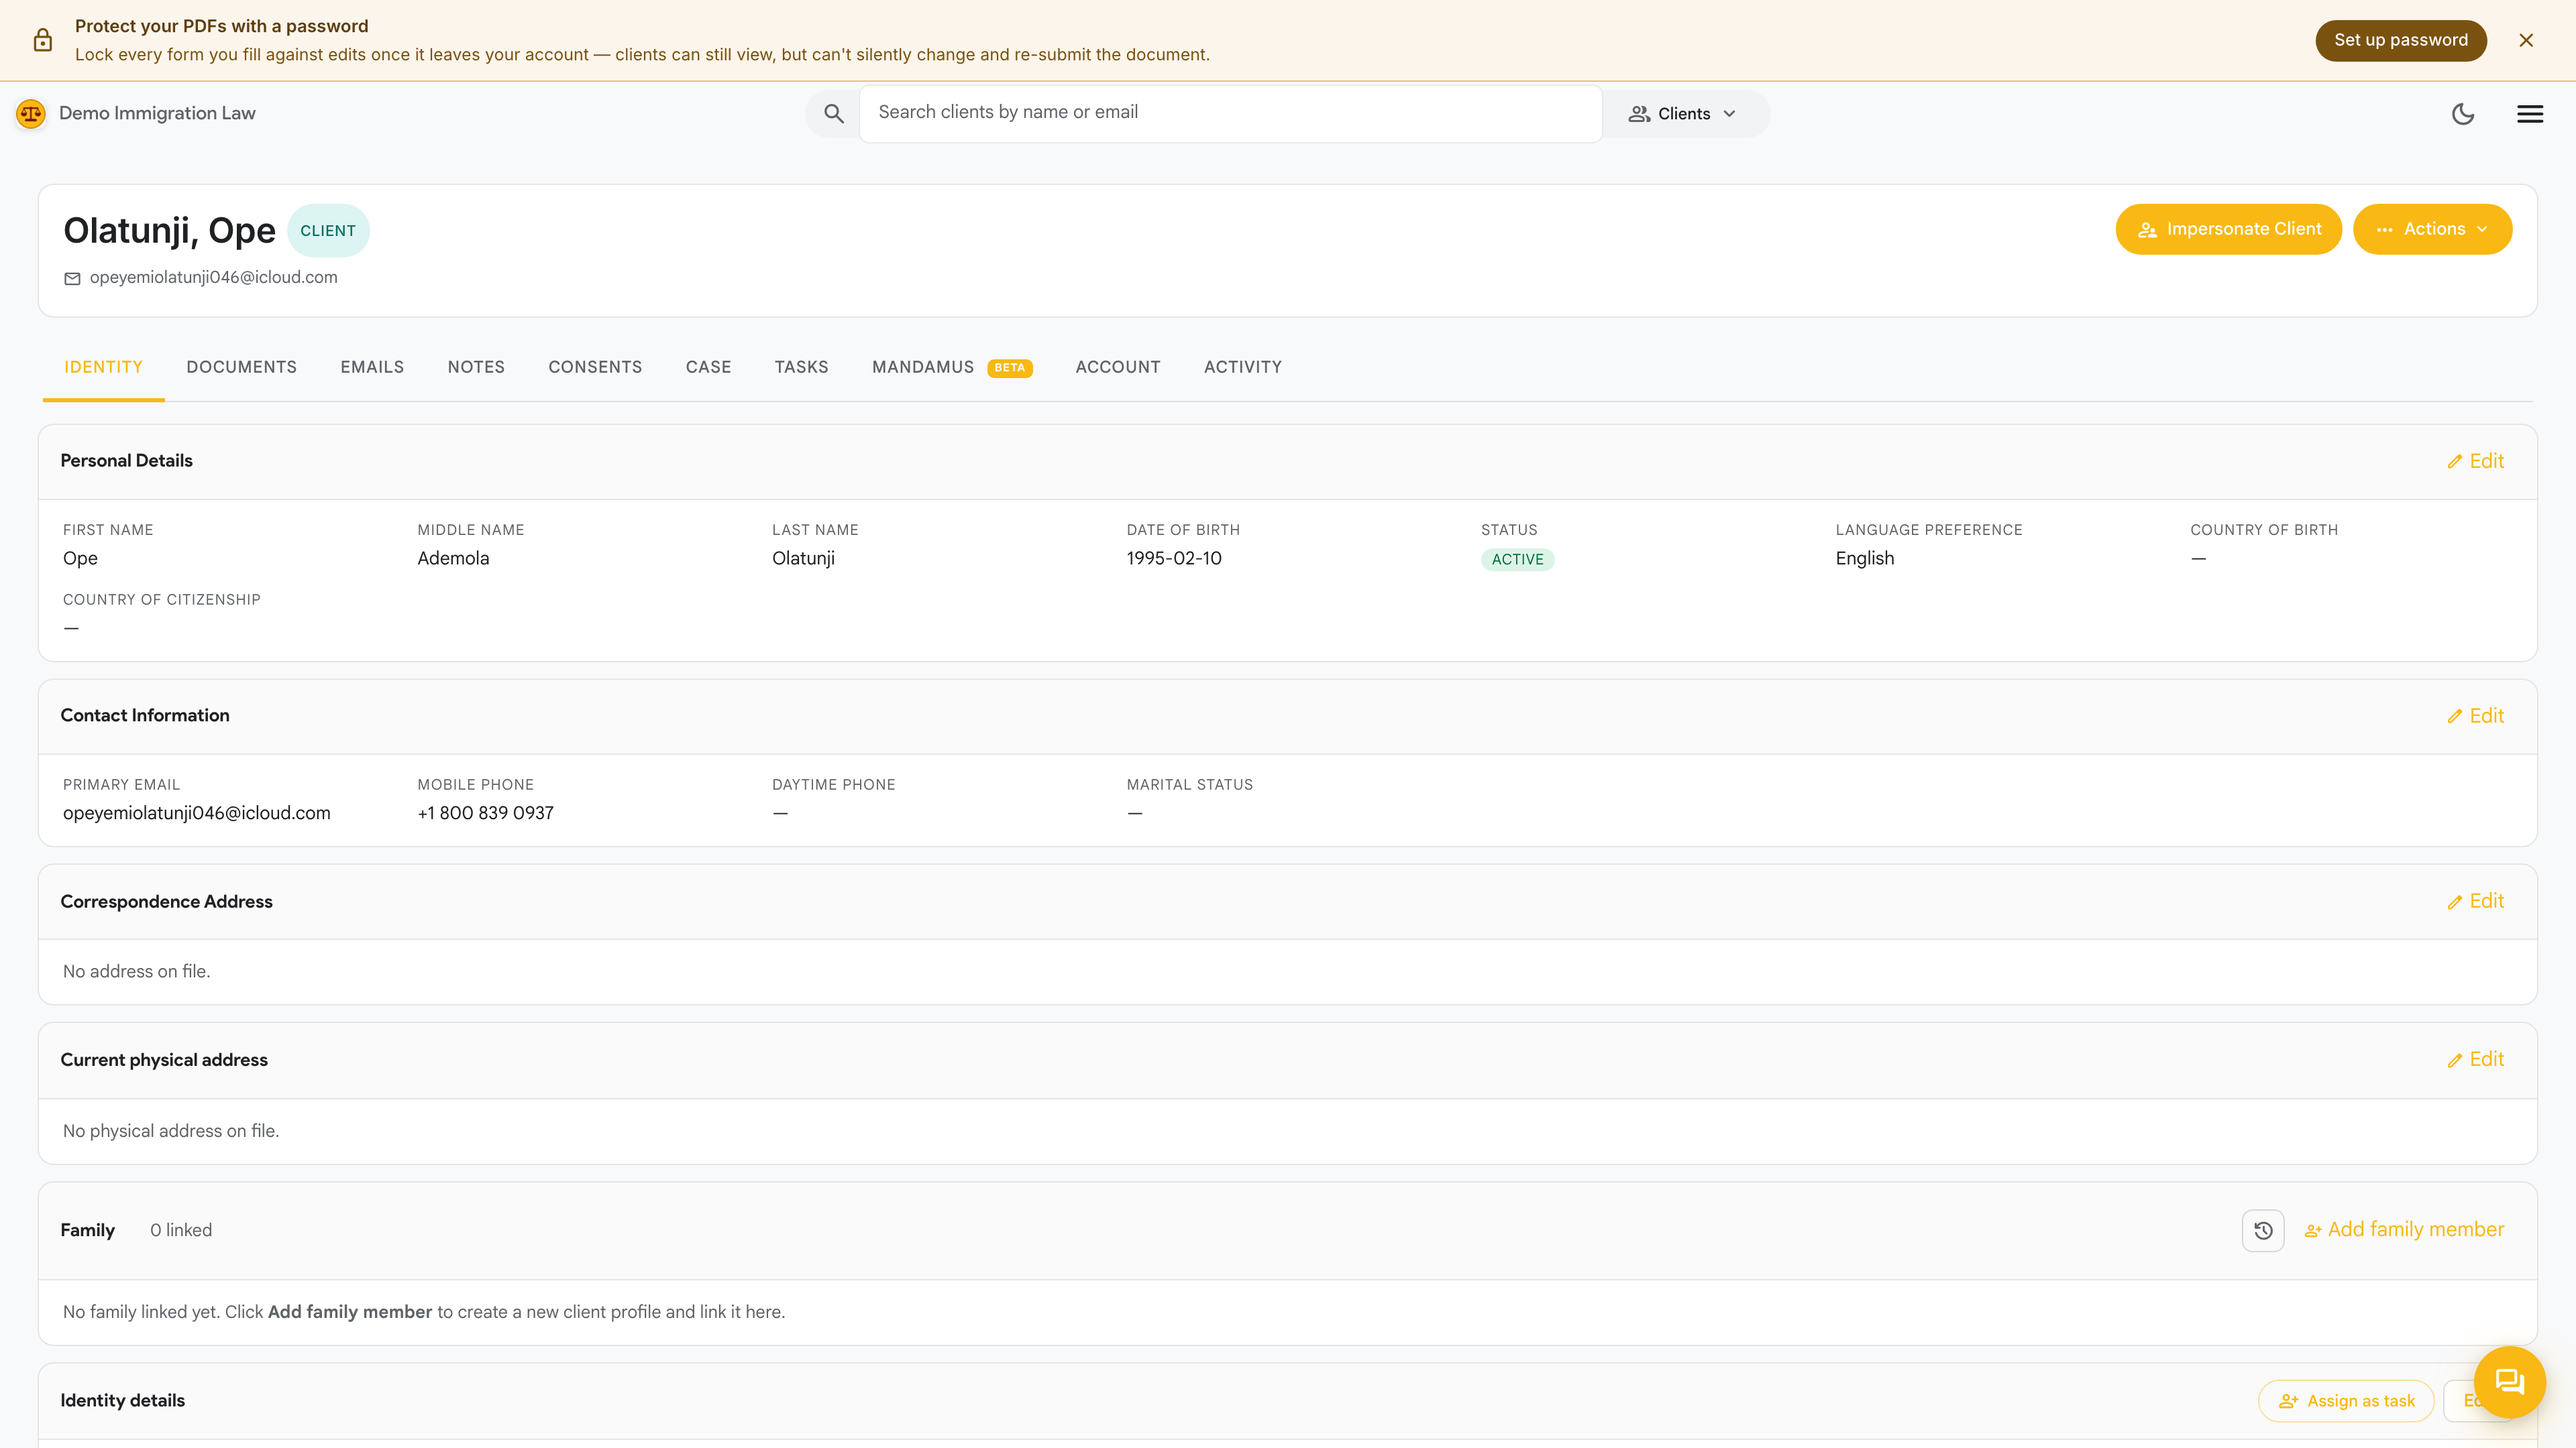Click pencil icon in Correspondence Address header
The width and height of the screenshot is (2576, 1448).
pos(2454,902)
